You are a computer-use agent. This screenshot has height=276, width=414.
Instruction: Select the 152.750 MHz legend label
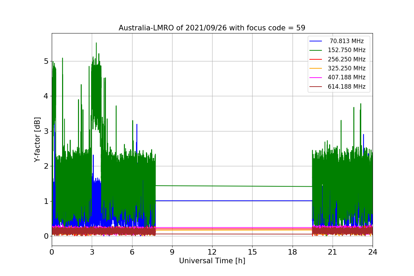tap(347, 50)
